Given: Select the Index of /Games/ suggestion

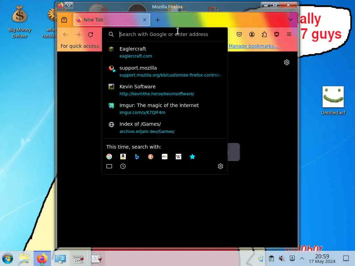Looking at the screenshot, I should tap(165, 127).
